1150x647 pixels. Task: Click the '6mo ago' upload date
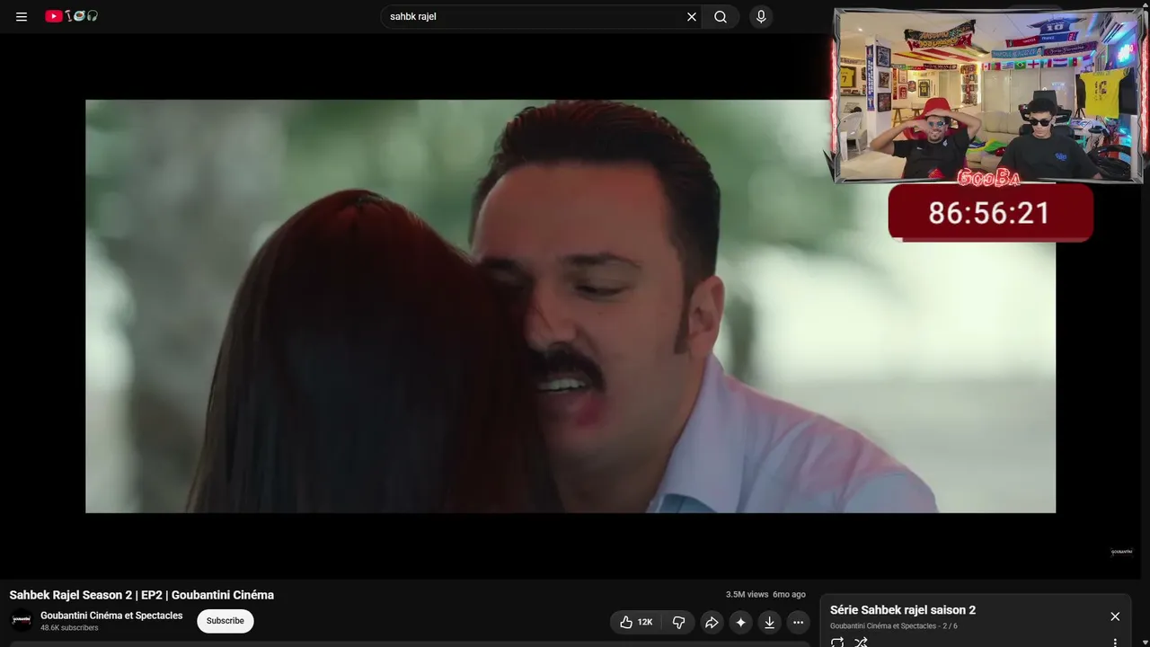click(x=789, y=595)
